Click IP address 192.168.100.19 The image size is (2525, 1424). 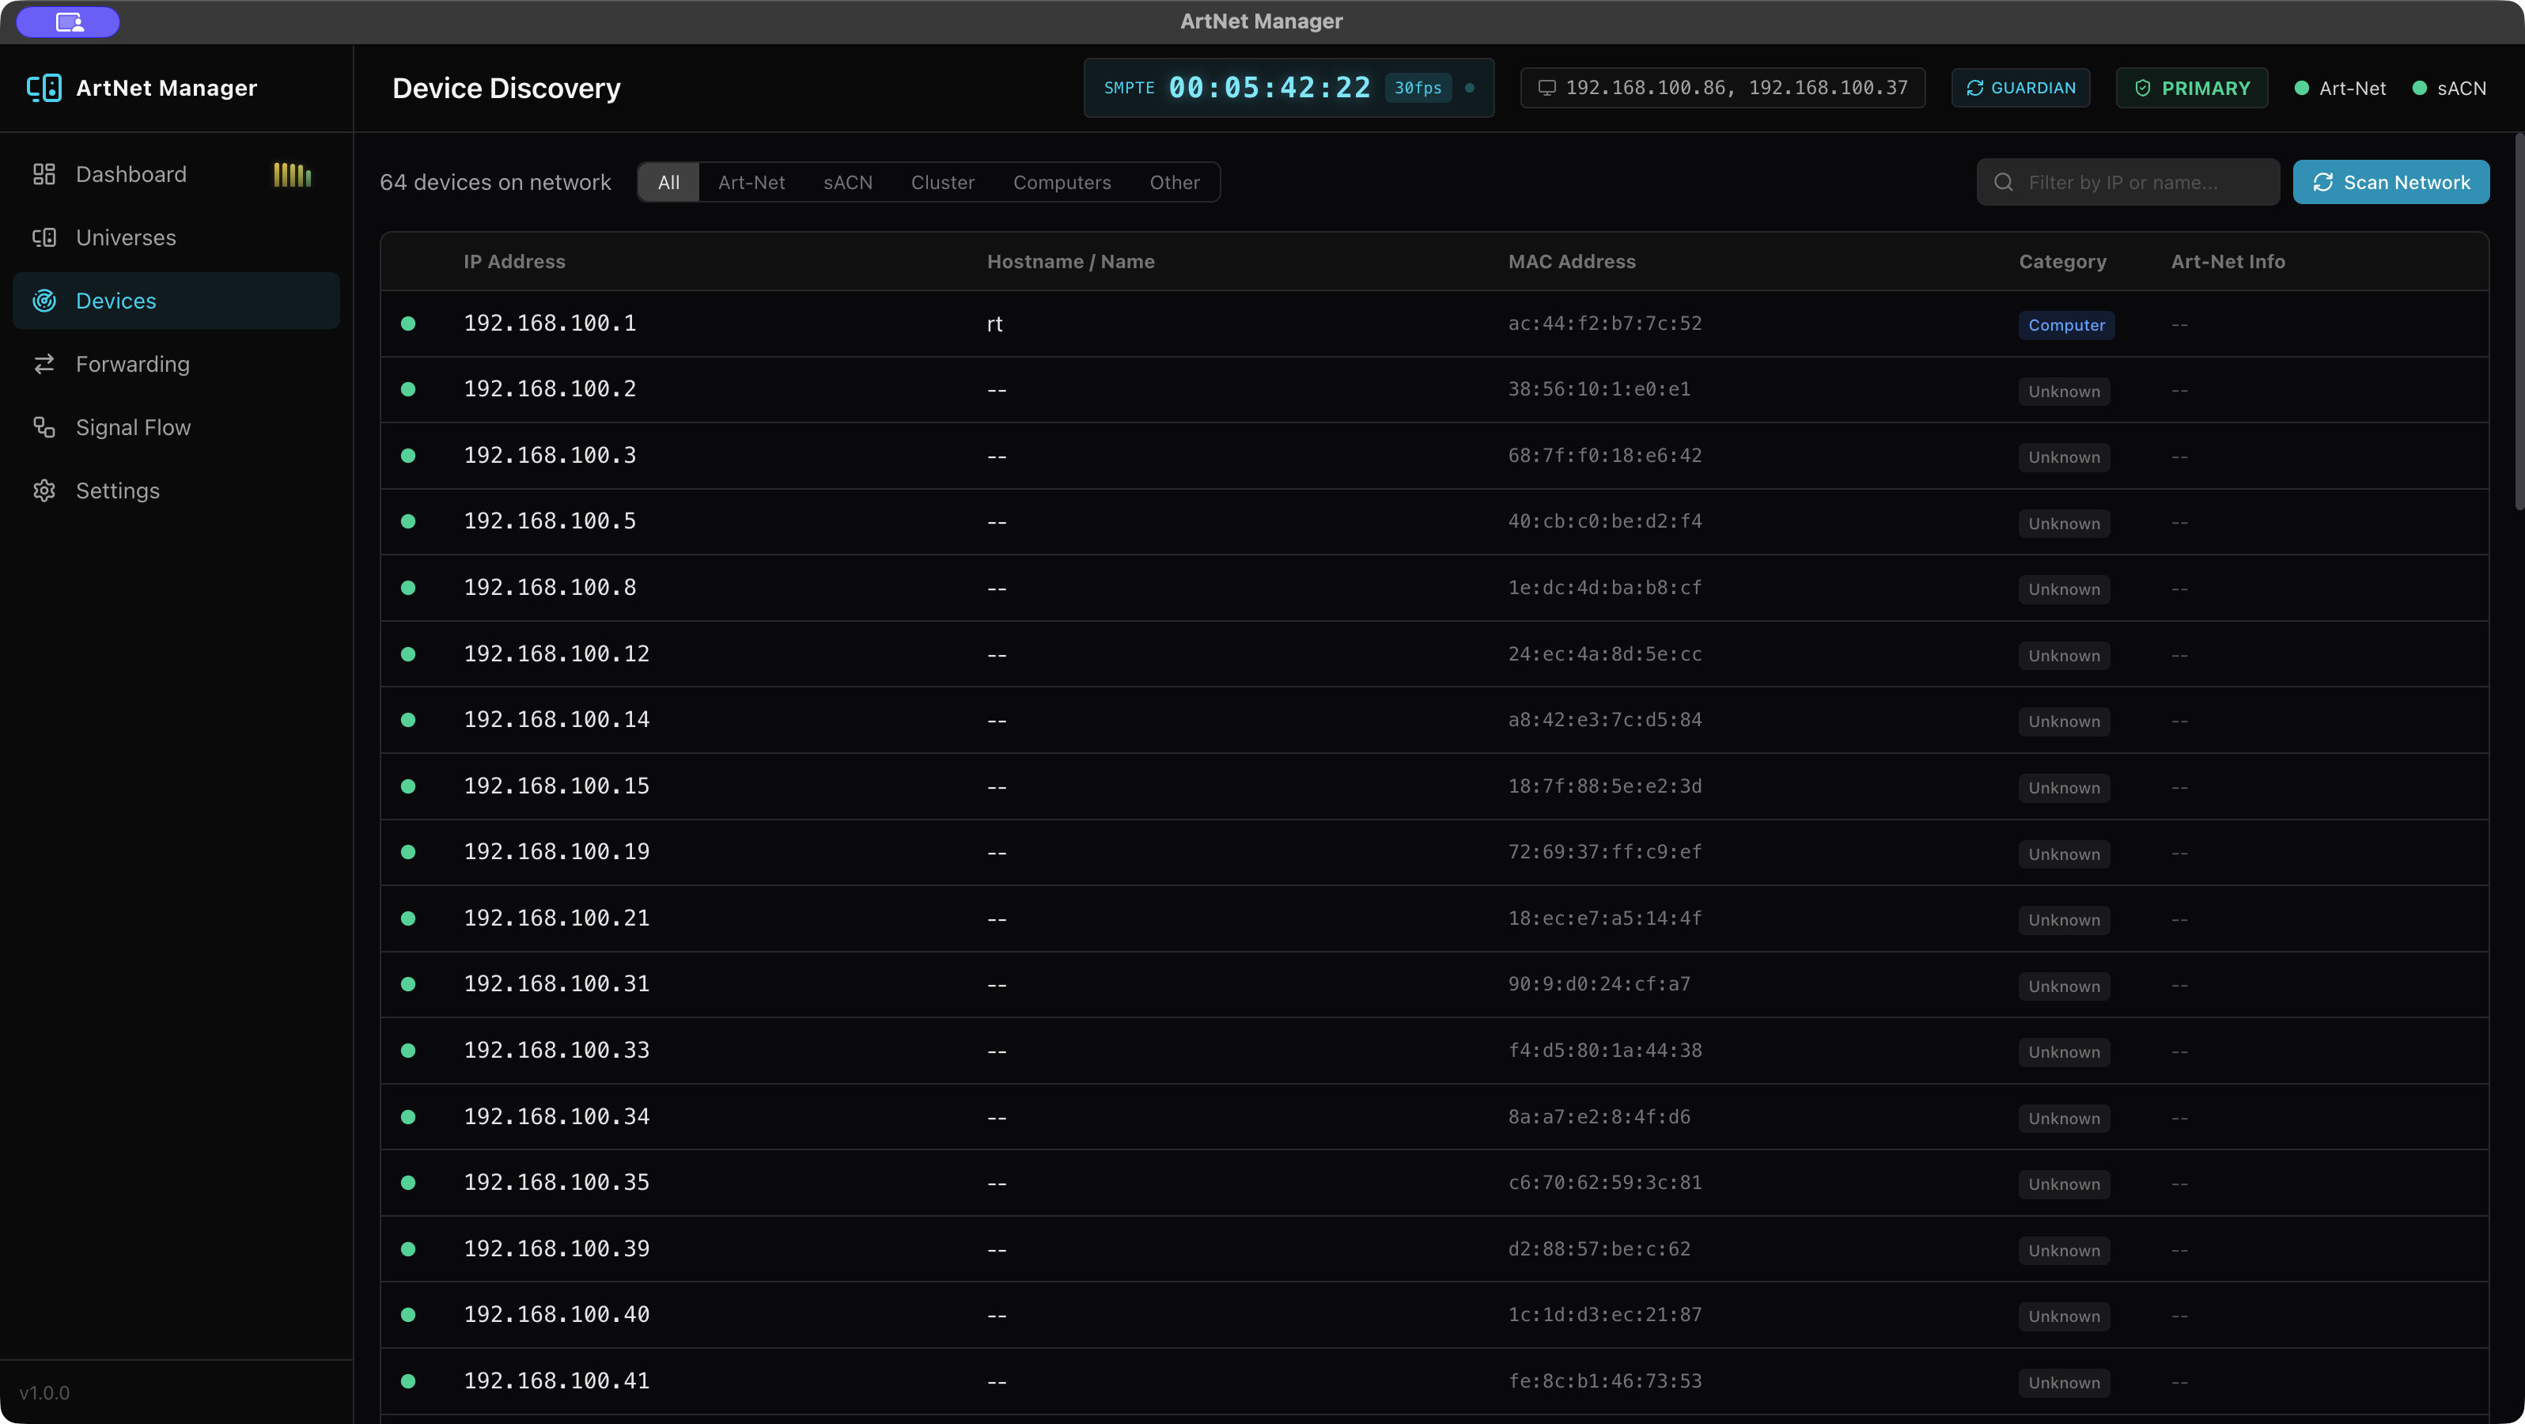(x=556, y=852)
